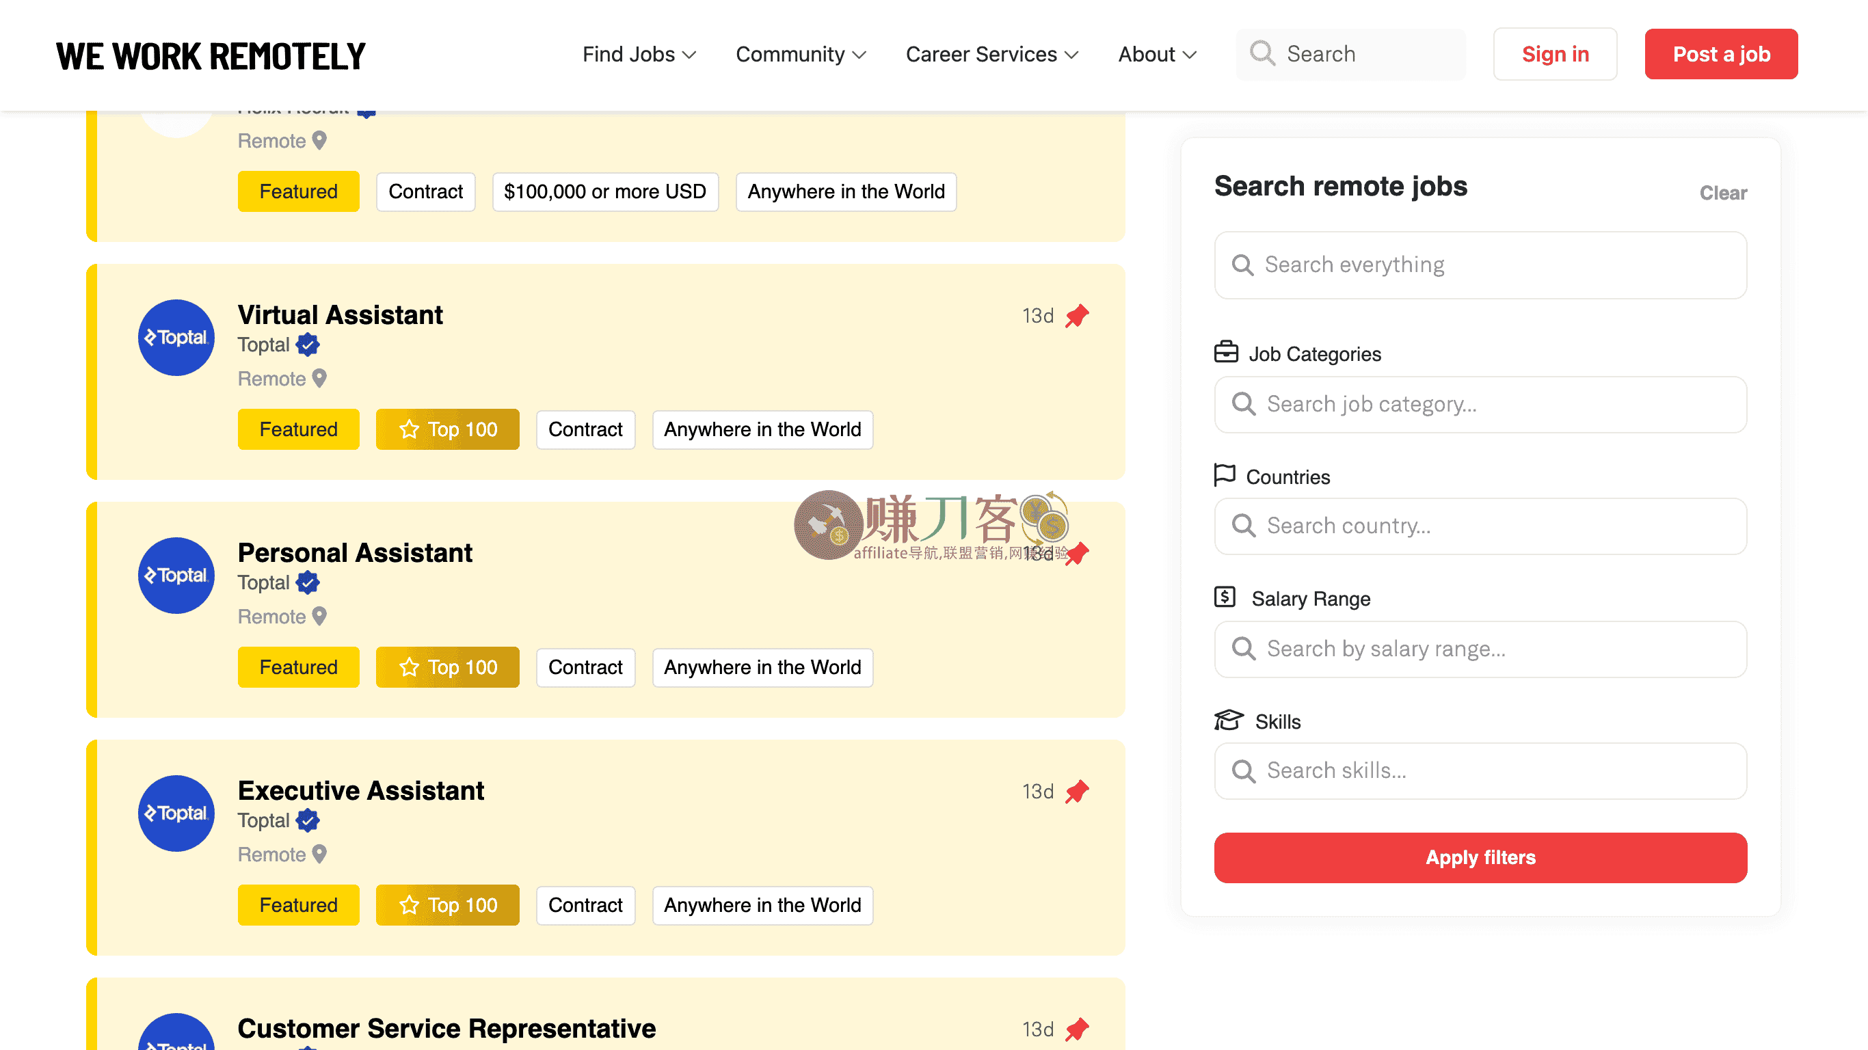Click the country search magnifier icon
This screenshot has height=1050, width=1868.
tap(1244, 526)
